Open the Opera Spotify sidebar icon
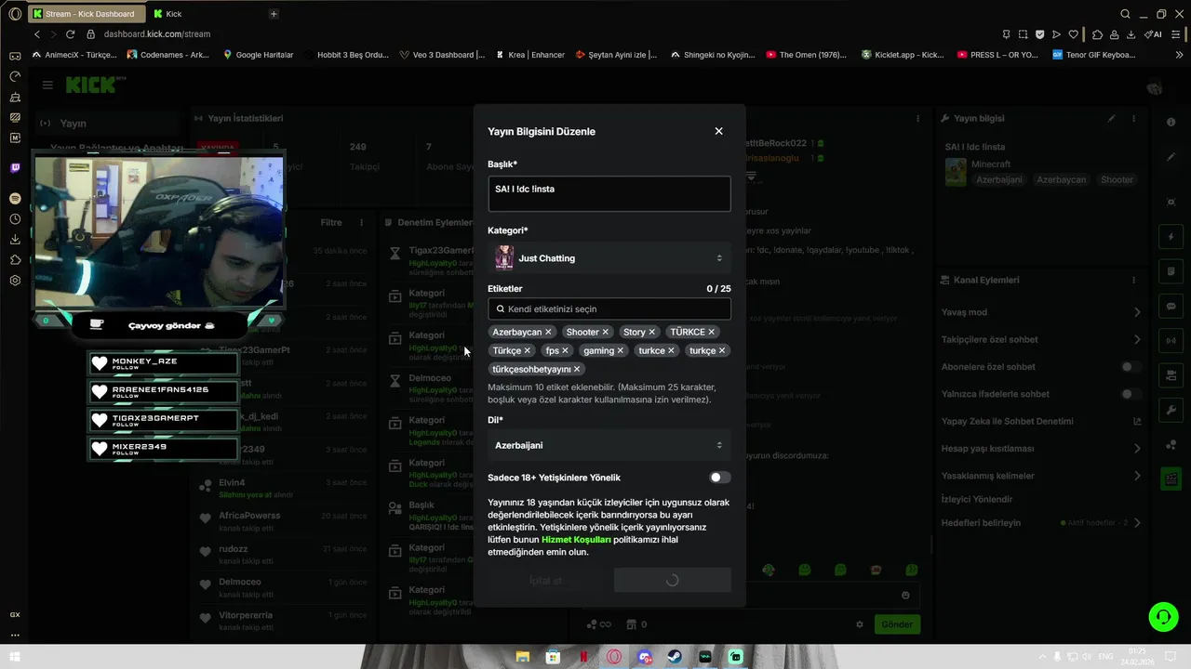 tap(15, 199)
